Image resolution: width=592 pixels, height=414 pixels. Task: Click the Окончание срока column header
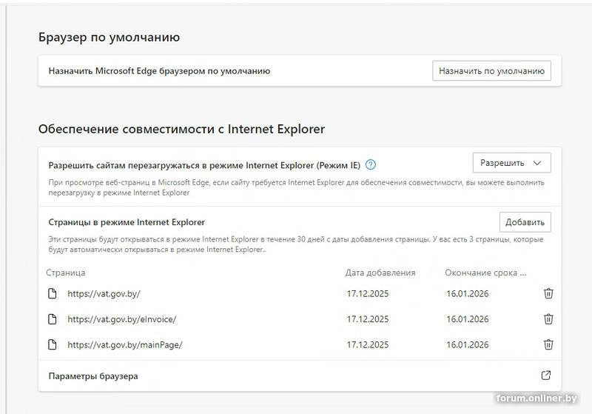coord(485,273)
